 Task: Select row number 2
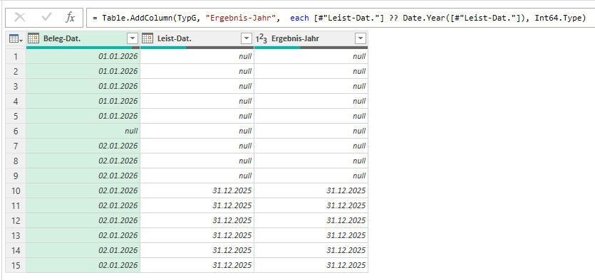[x=16, y=71]
